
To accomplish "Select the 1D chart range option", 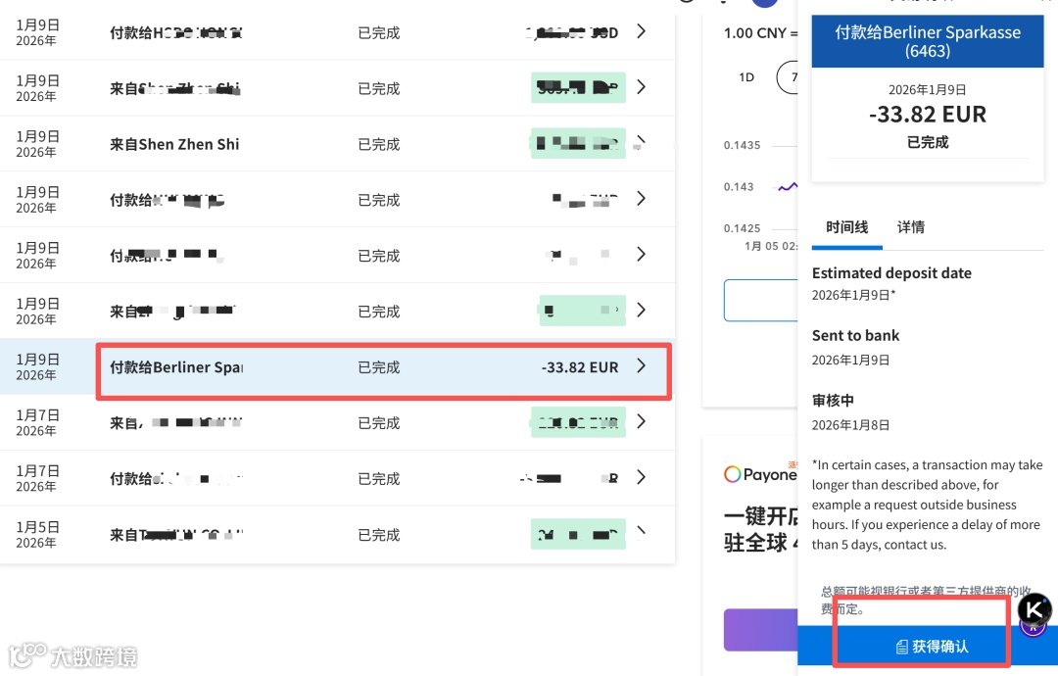I will (x=746, y=77).
